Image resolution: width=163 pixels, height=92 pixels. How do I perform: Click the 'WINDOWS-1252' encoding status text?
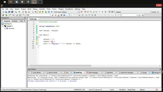pyautogui.click(x=79, y=90)
